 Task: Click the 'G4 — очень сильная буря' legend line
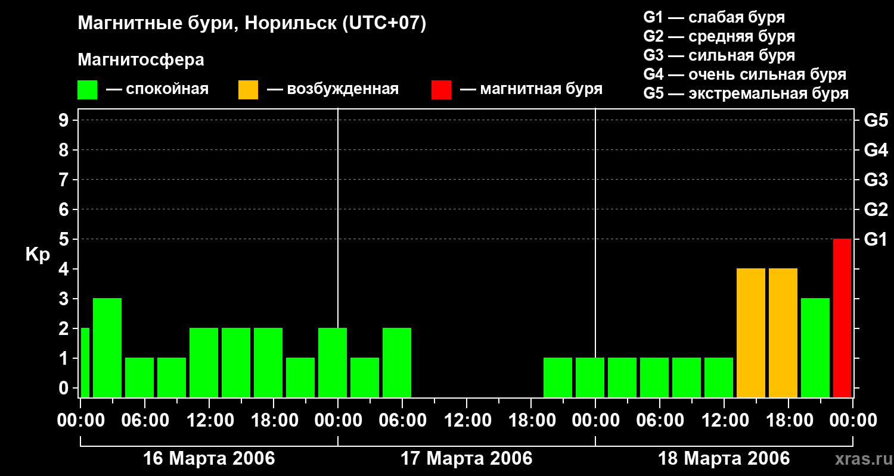(745, 75)
